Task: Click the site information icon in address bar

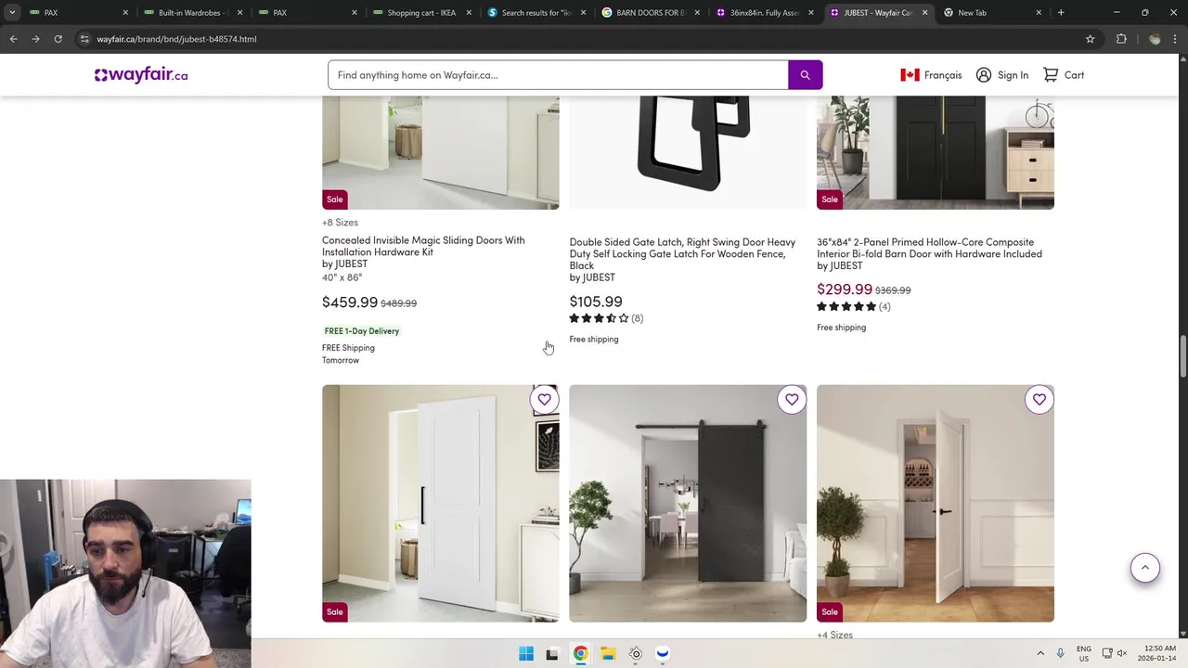Action: tap(84, 39)
